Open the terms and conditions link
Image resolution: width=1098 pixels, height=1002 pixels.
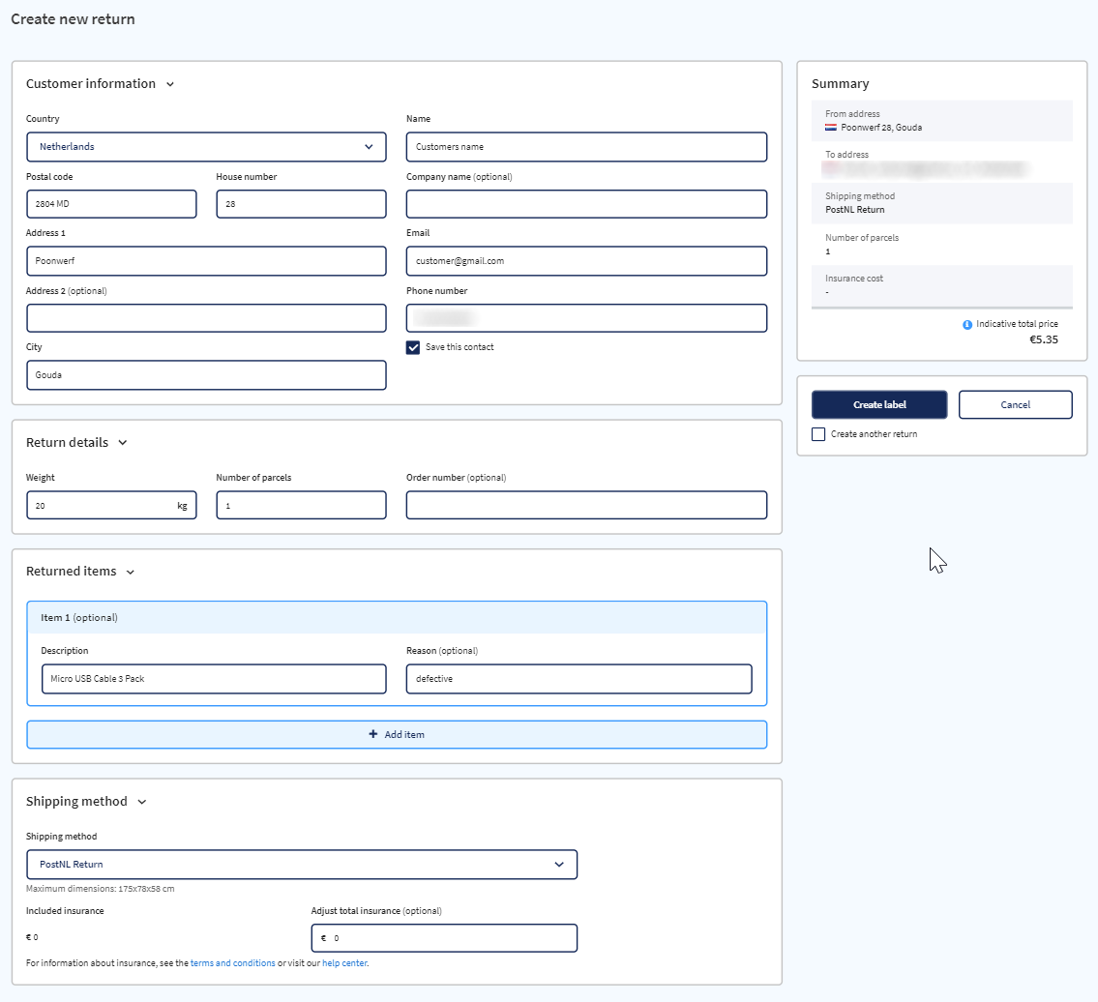pos(232,963)
